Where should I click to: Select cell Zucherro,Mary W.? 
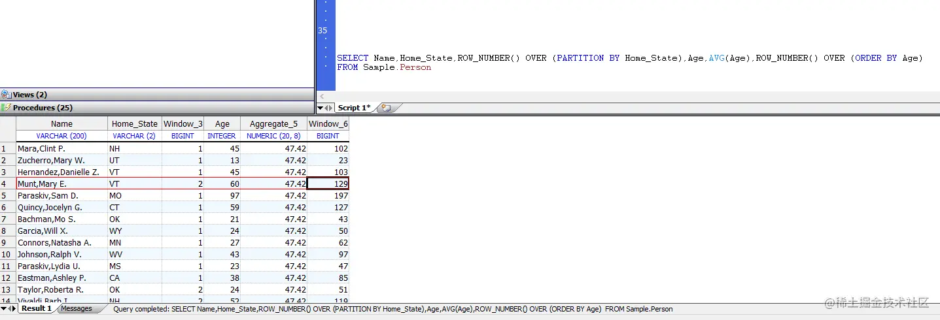pyautogui.click(x=61, y=160)
